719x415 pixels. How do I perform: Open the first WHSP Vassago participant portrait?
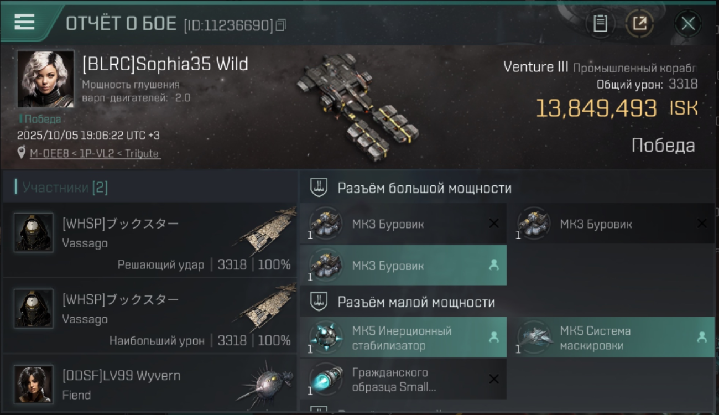34,232
